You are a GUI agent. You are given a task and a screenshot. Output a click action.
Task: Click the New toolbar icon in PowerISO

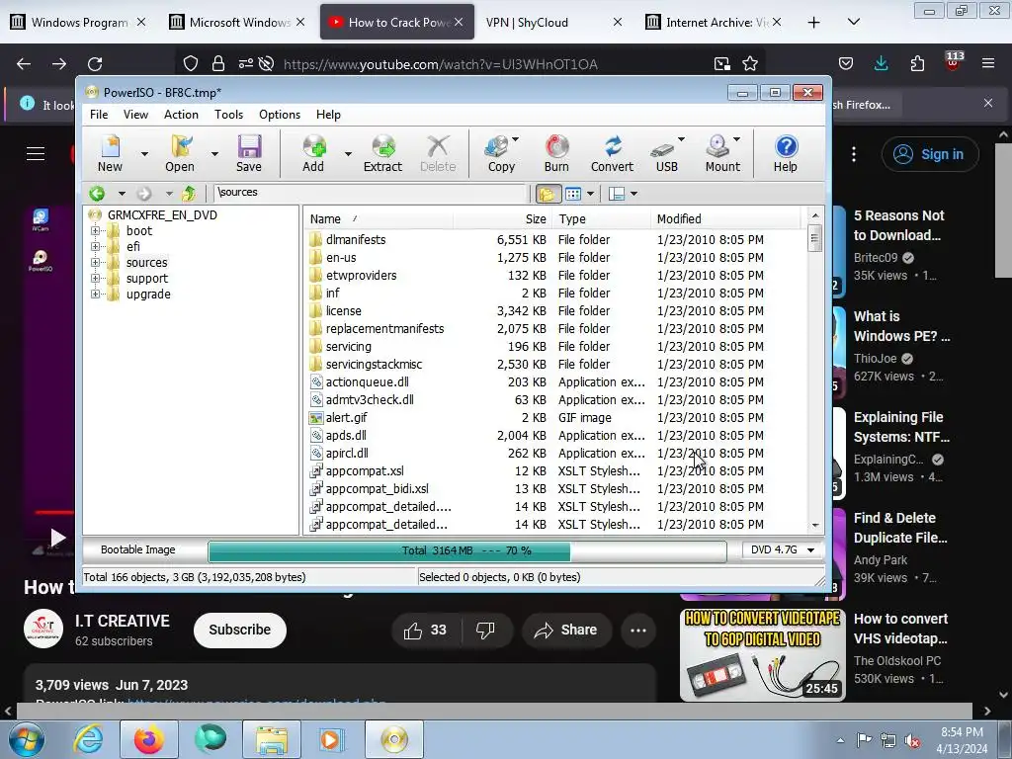(x=111, y=146)
